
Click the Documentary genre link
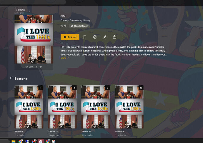click(76, 20)
